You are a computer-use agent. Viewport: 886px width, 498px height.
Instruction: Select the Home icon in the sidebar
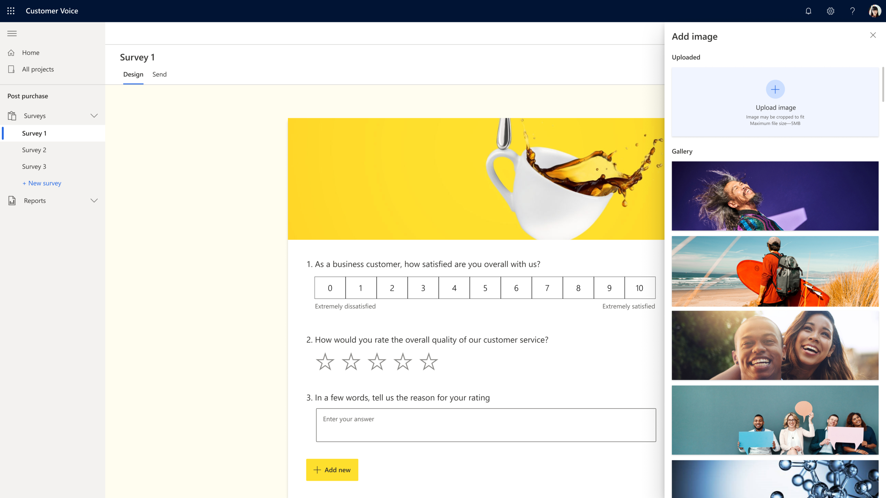(x=11, y=52)
